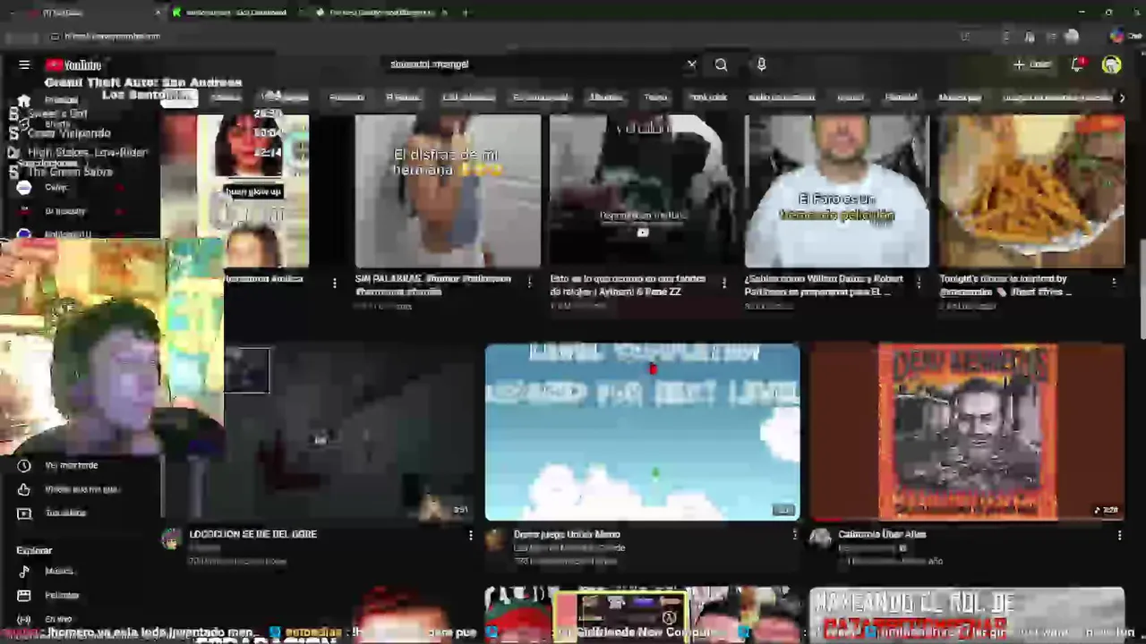This screenshot has height=644, width=1146.
Task: Open the Tus clips sidebar entry
Action: (64, 513)
